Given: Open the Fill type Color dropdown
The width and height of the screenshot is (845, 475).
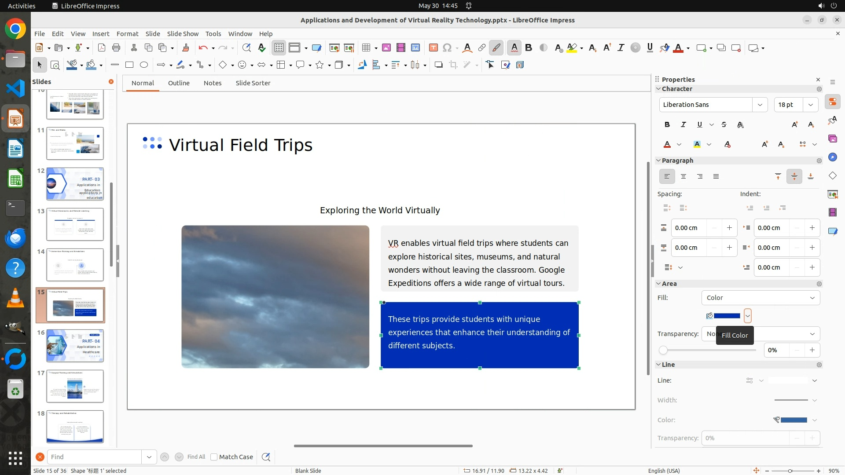Looking at the screenshot, I should (760, 298).
